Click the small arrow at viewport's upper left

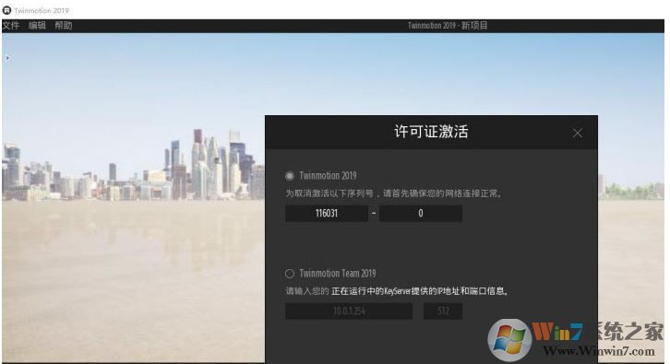tap(7, 58)
